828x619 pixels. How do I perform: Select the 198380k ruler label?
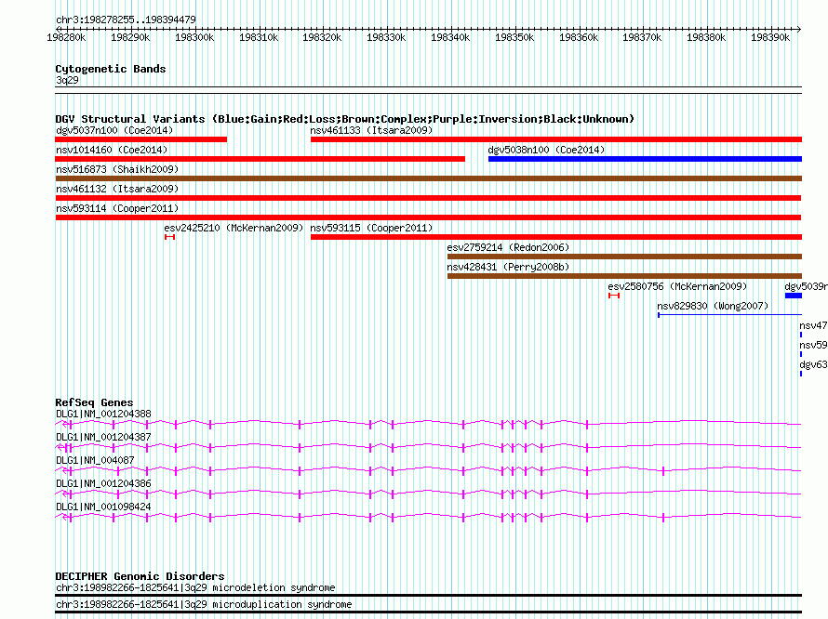[706, 37]
